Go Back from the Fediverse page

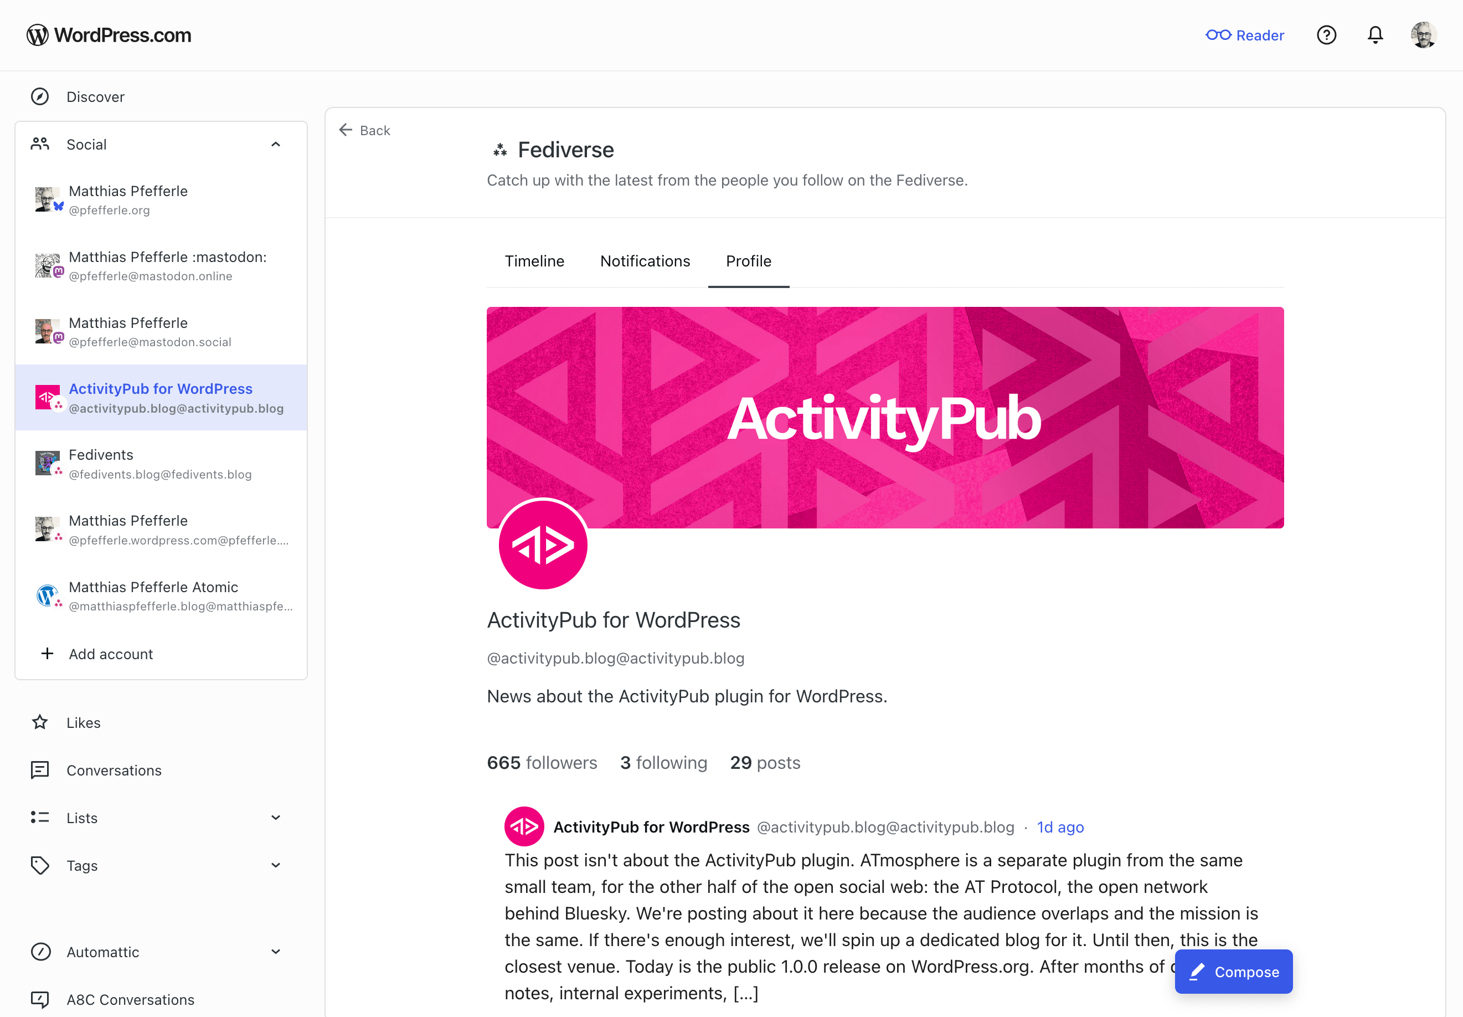click(365, 130)
